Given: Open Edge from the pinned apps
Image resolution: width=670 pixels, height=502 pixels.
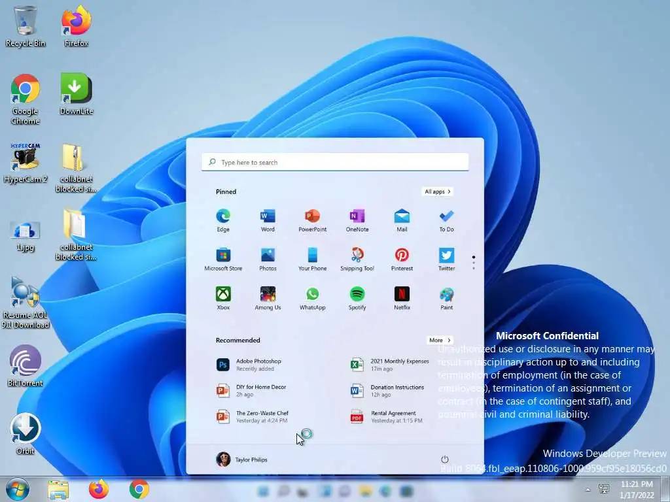Looking at the screenshot, I should coord(223,220).
